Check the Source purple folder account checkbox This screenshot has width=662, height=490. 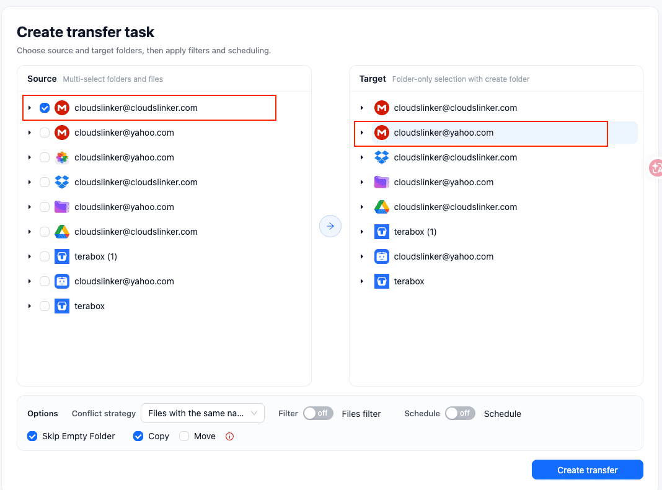[x=45, y=207]
